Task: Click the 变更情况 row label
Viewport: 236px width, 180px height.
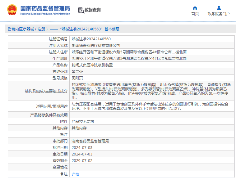Action: tap(60, 167)
